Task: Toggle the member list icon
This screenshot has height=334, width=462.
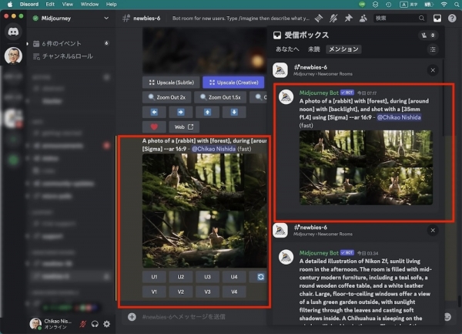Action: click(x=363, y=19)
